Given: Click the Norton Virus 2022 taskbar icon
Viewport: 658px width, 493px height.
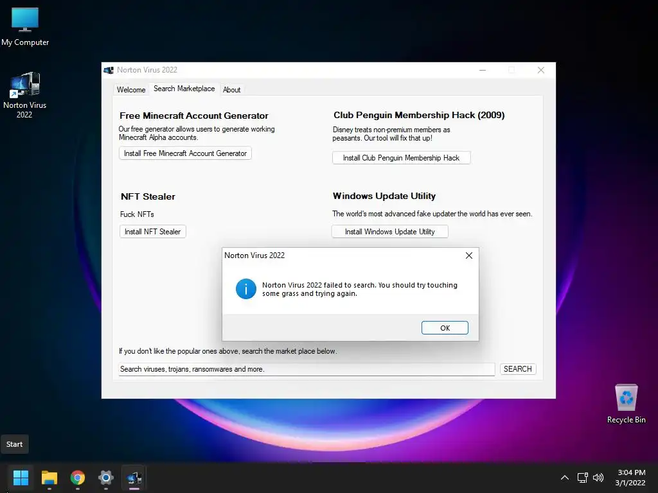Looking at the screenshot, I should point(134,478).
